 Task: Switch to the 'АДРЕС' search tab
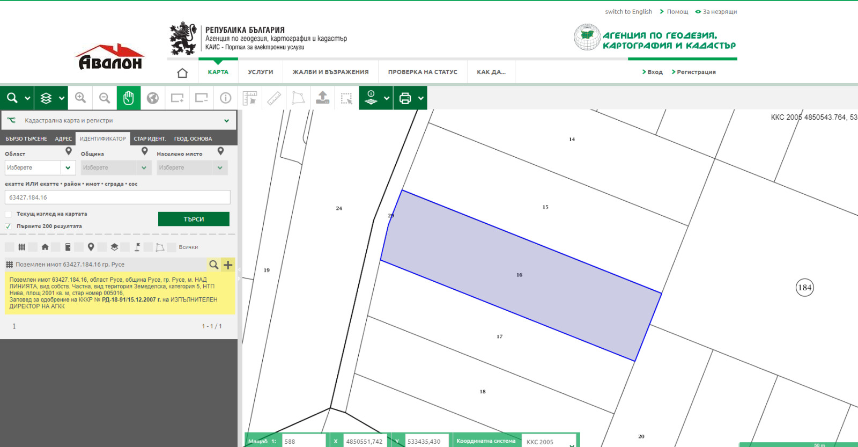point(63,138)
